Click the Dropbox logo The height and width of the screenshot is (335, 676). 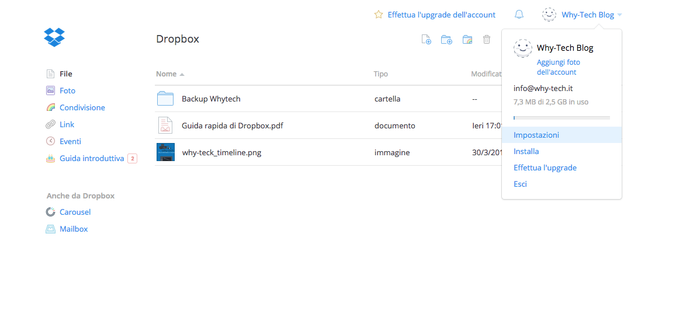[54, 37]
